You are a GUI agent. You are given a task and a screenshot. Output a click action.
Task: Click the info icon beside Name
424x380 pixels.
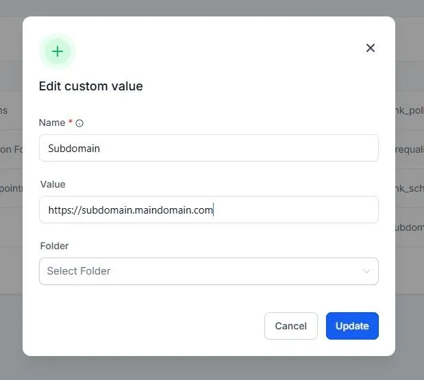pos(79,123)
